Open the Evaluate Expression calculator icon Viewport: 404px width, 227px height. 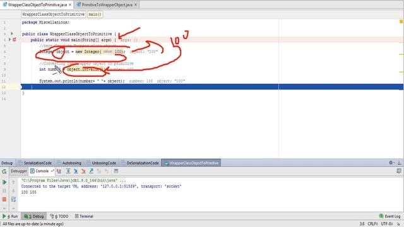[116, 171]
